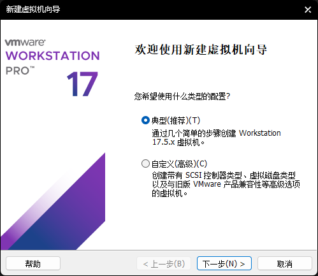Select the 自定义(高级) radio button

click(x=145, y=164)
